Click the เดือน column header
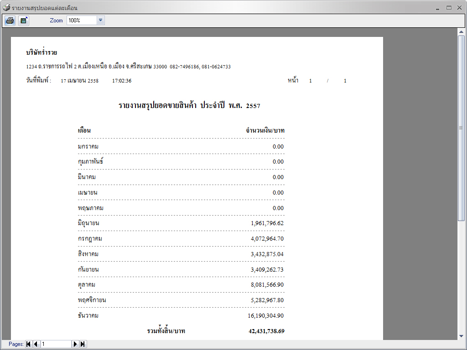Viewport: 467px width, 350px height. 84,130
